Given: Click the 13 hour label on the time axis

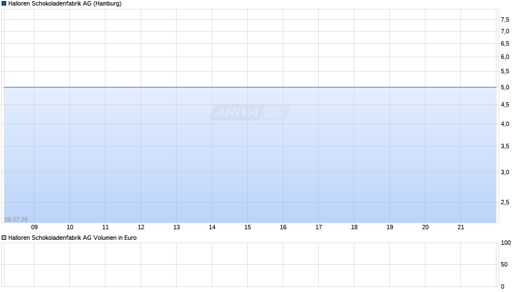Looking at the screenshot, I should [x=177, y=227].
